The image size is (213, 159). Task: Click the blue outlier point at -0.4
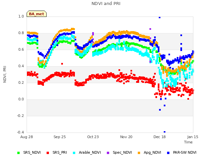[164, 132]
